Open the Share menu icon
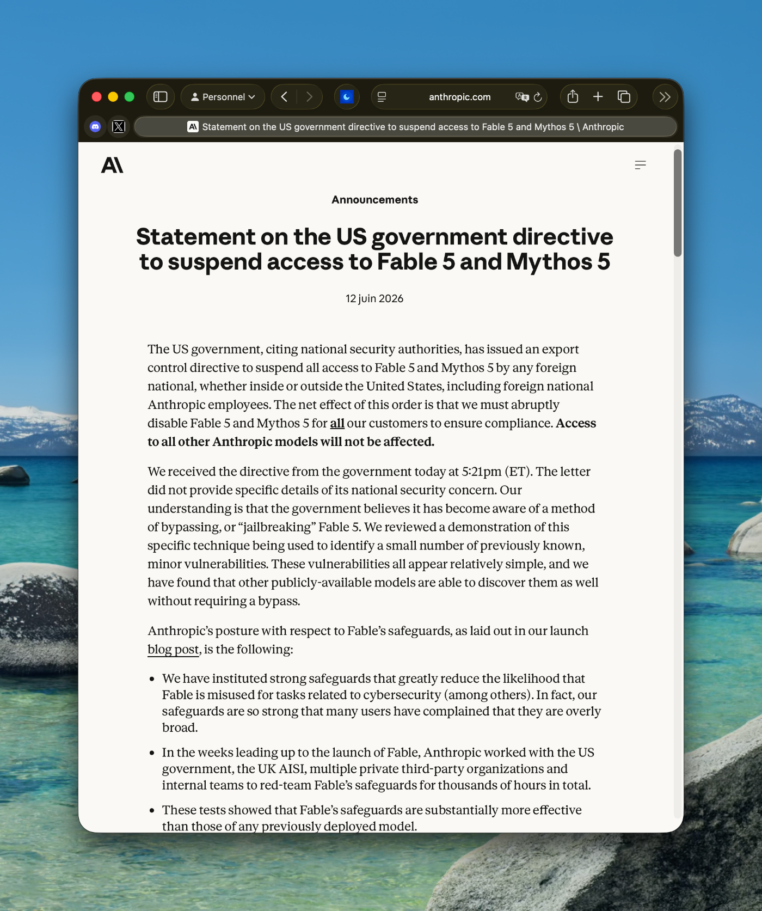The height and width of the screenshot is (911, 762). (x=573, y=97)
